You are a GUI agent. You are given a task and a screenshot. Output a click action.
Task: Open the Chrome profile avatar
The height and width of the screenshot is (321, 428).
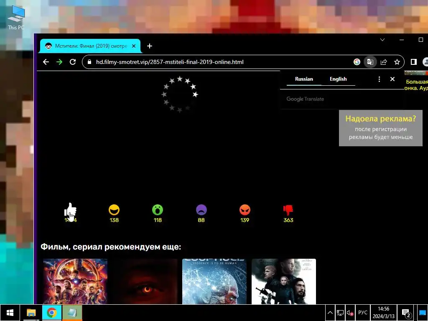(x=425, y=62)
